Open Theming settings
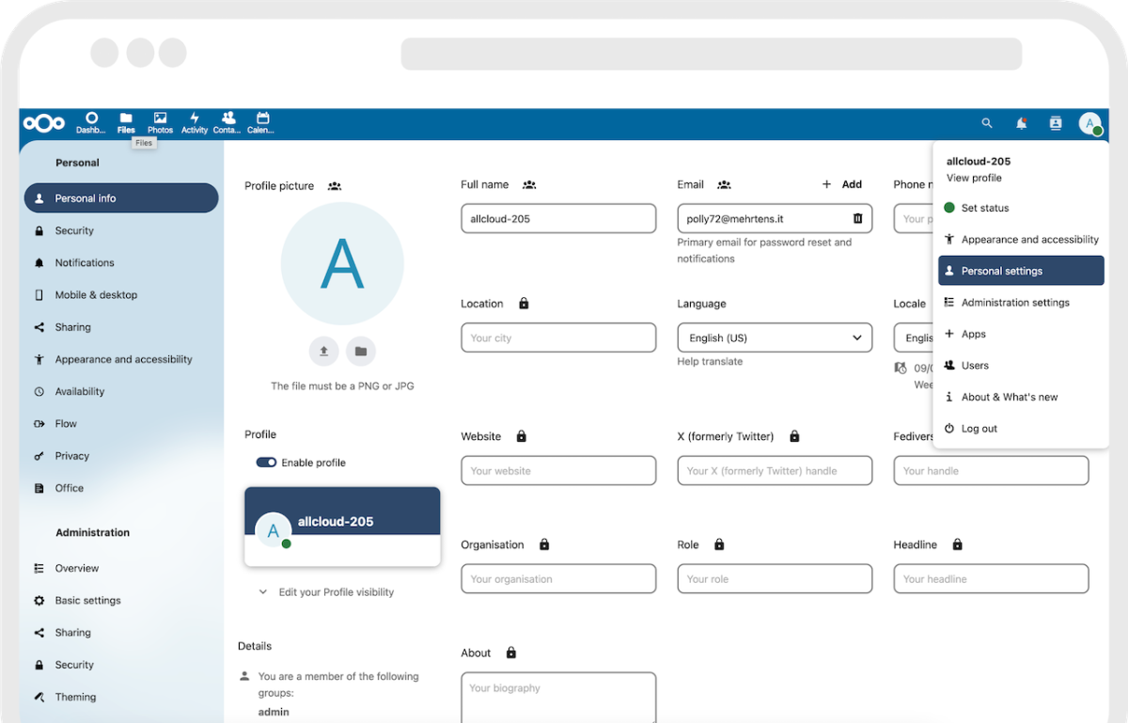Image resolution: width=1128 pixels, height=723 pixels. [121, 697]
